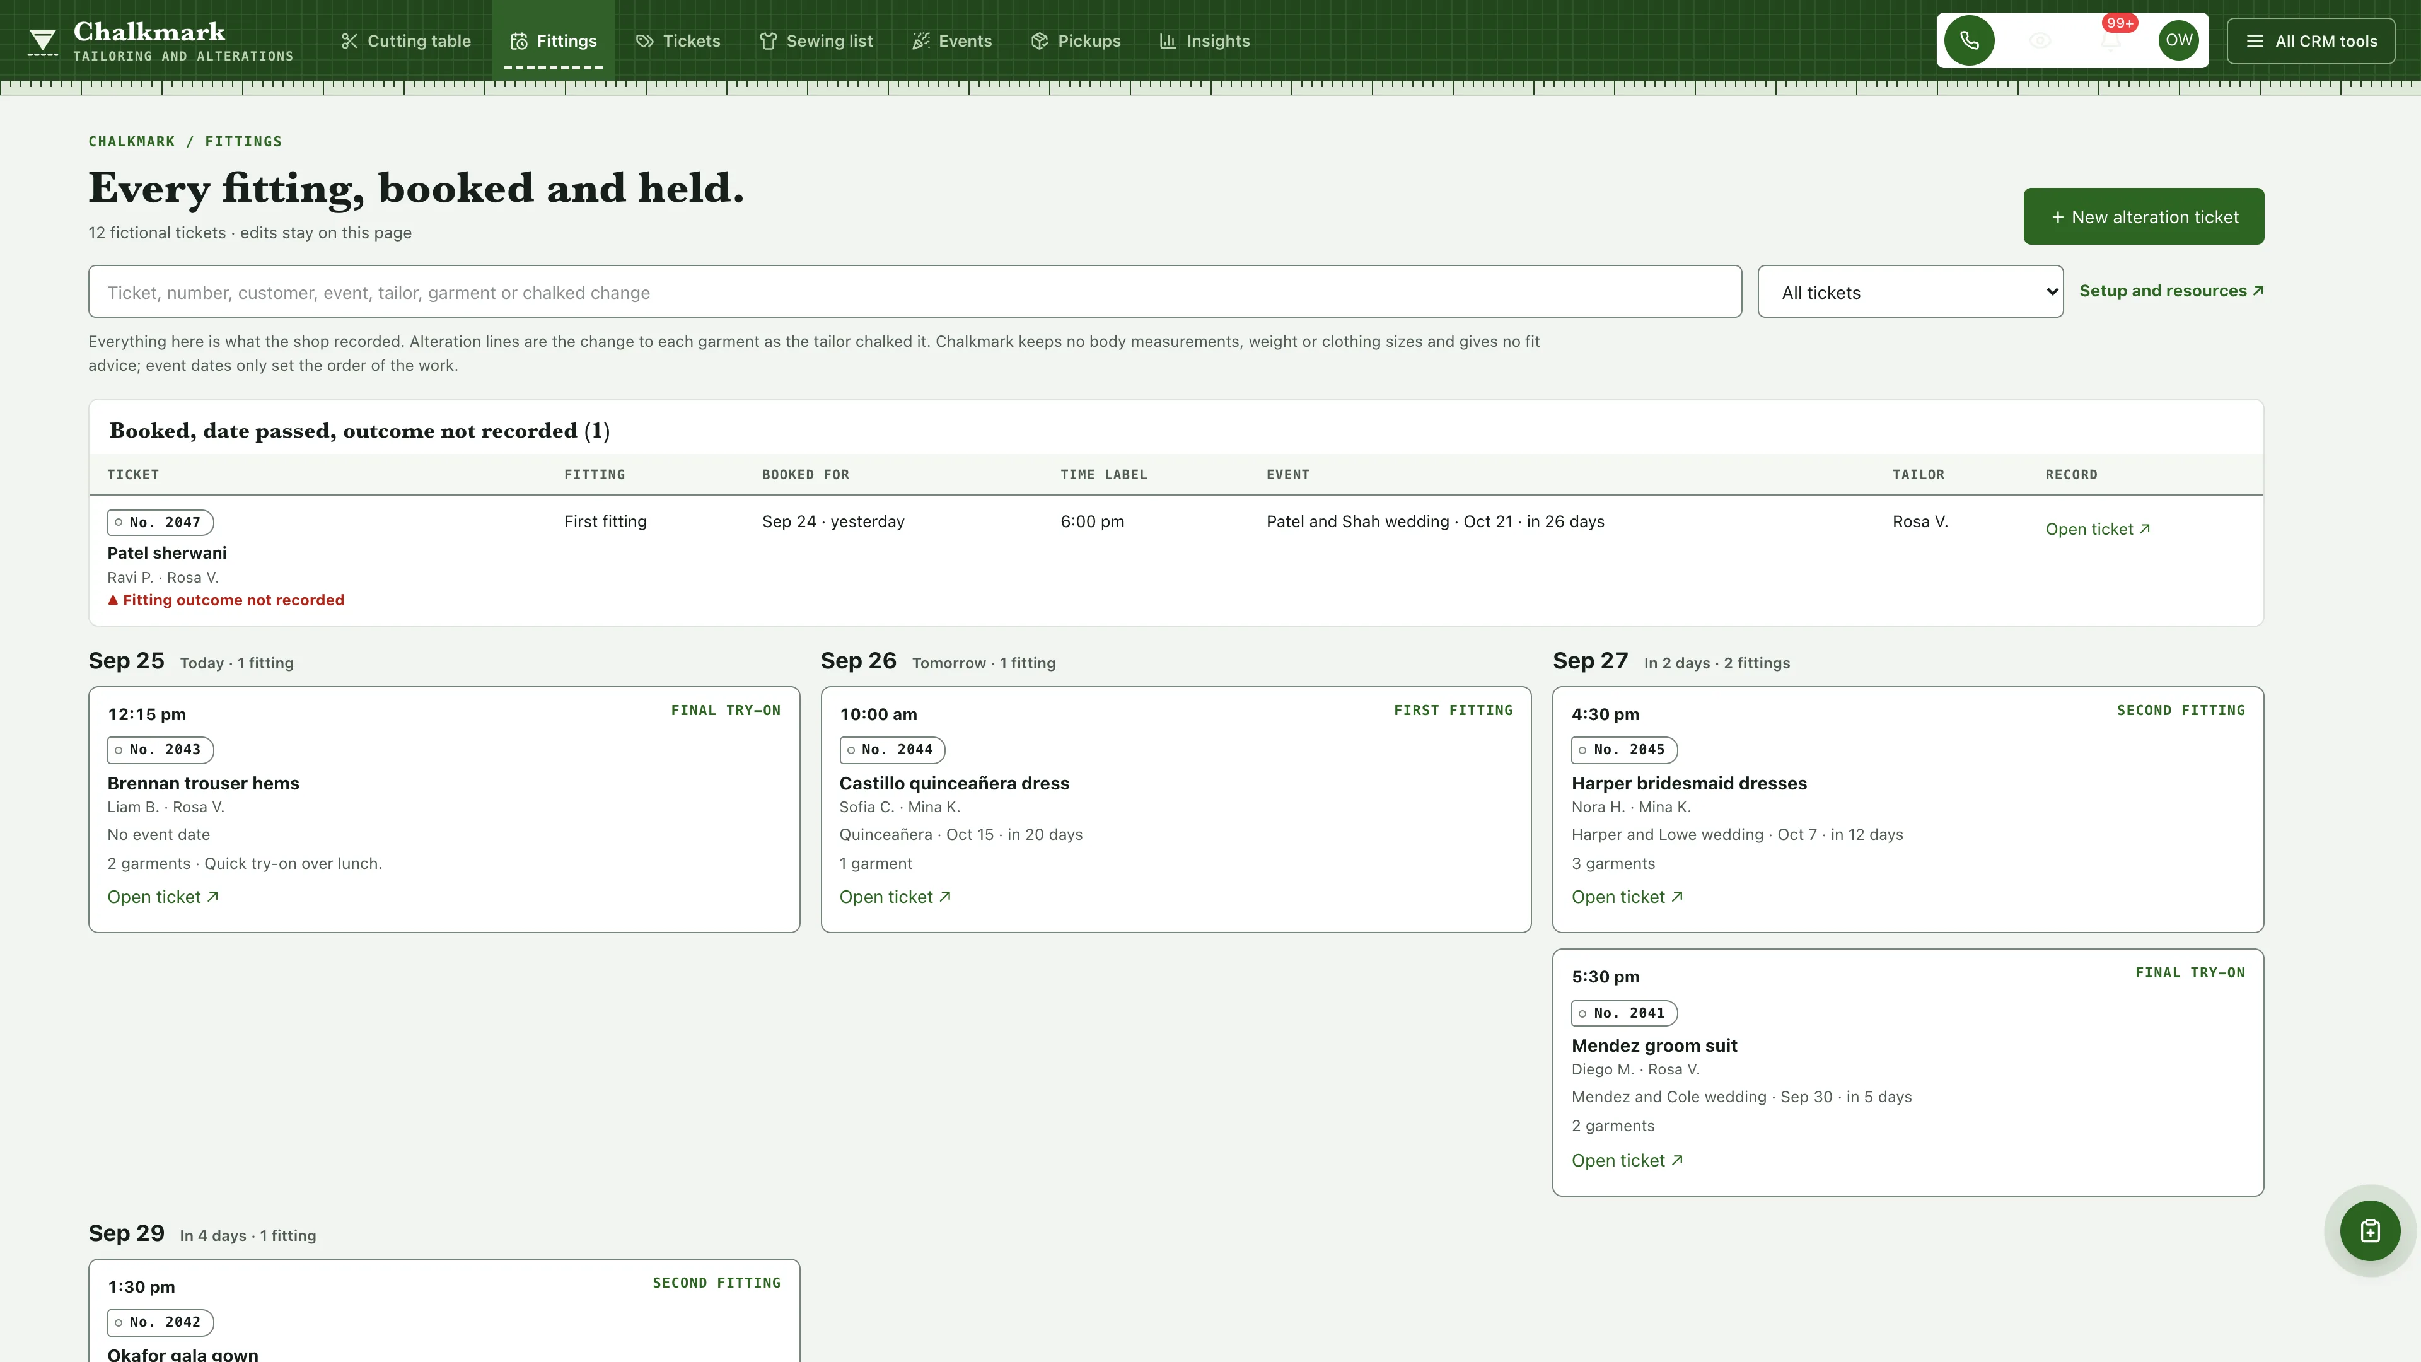Image resolution: width=2421 pixels, height=1362 pixels.
Task: Click the 'Sep 24 · yesterday' booked cell
Action: (x=833, y=521)
